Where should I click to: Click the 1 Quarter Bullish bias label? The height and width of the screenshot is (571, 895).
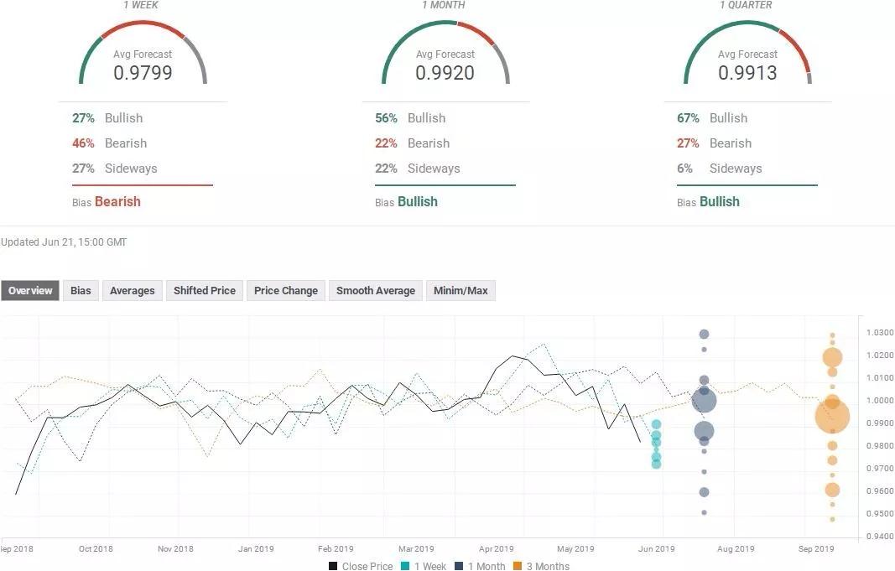pos(719,201)
